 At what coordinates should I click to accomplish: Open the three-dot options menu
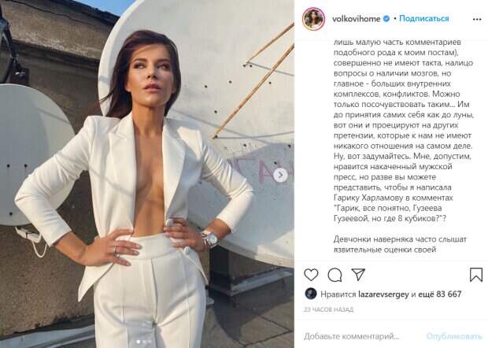(x=477, y=20)
